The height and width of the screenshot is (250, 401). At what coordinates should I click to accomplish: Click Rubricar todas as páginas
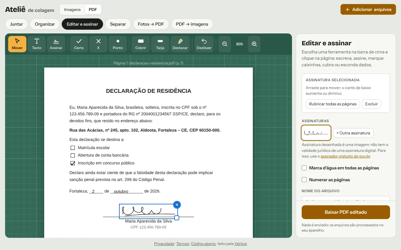[x=333, y=104]
